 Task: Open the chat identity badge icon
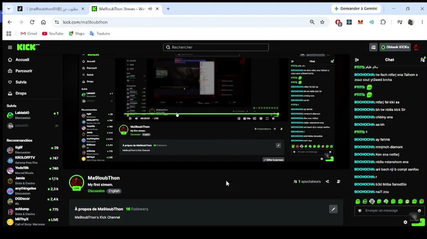pyautogui.click(x=359, y=210)
